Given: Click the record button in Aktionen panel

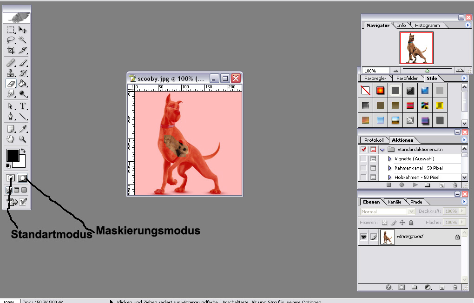Looking at the screenshot, I should click(402, 185).
